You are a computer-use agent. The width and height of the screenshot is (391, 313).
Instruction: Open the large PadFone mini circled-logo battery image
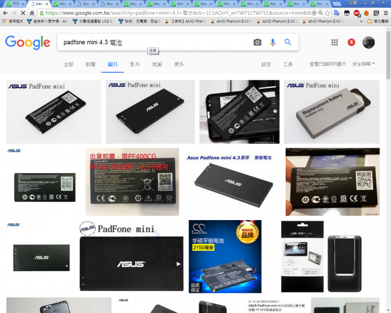click(131, 256)
